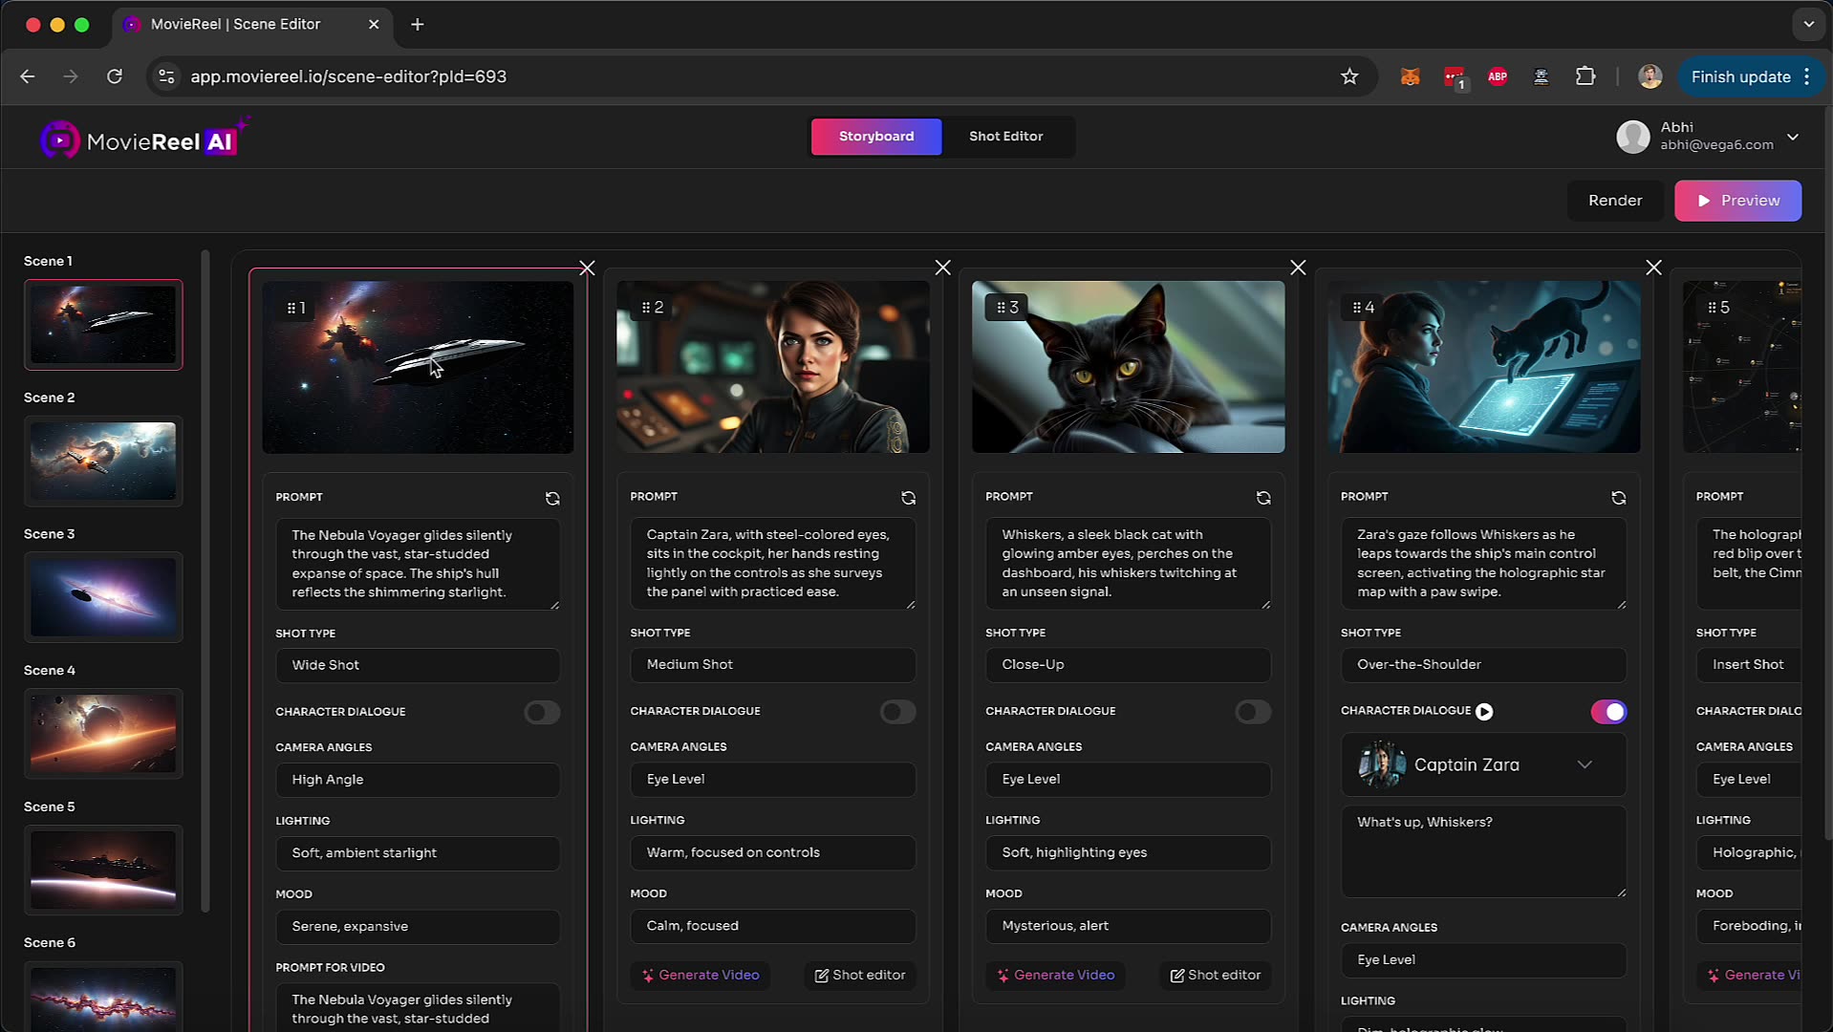Switch to the Shot Editor tab

1005,137
